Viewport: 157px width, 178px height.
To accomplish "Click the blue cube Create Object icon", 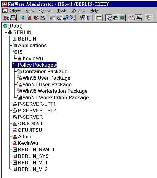I will 23,18.
